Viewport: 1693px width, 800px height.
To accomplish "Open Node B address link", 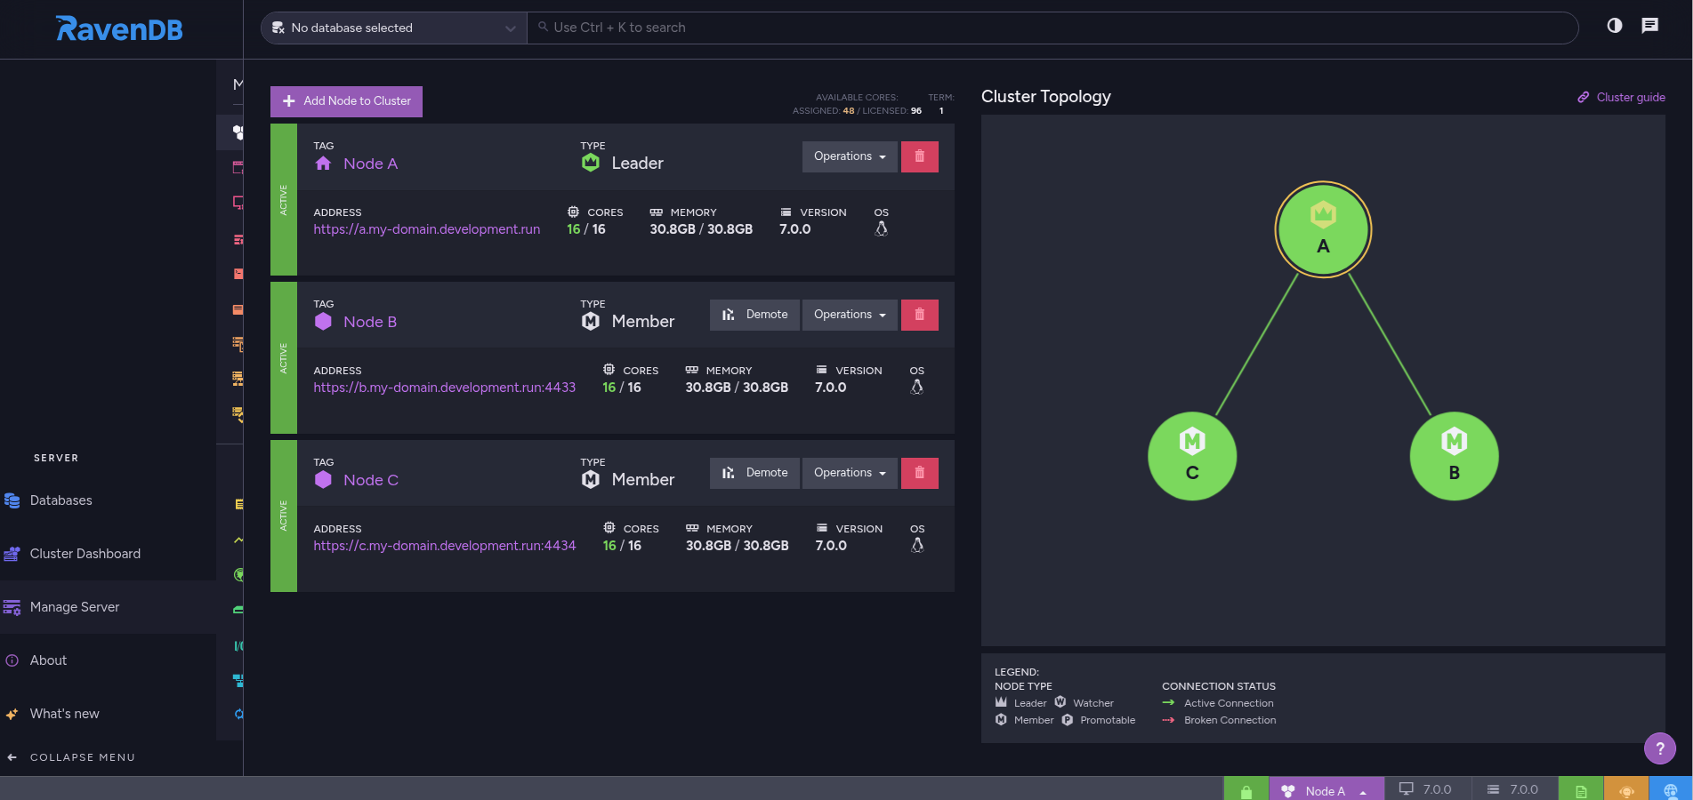I will (445, 388).
